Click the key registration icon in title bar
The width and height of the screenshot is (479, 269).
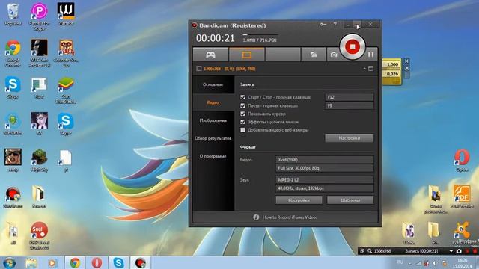click(x=323, y=25)
